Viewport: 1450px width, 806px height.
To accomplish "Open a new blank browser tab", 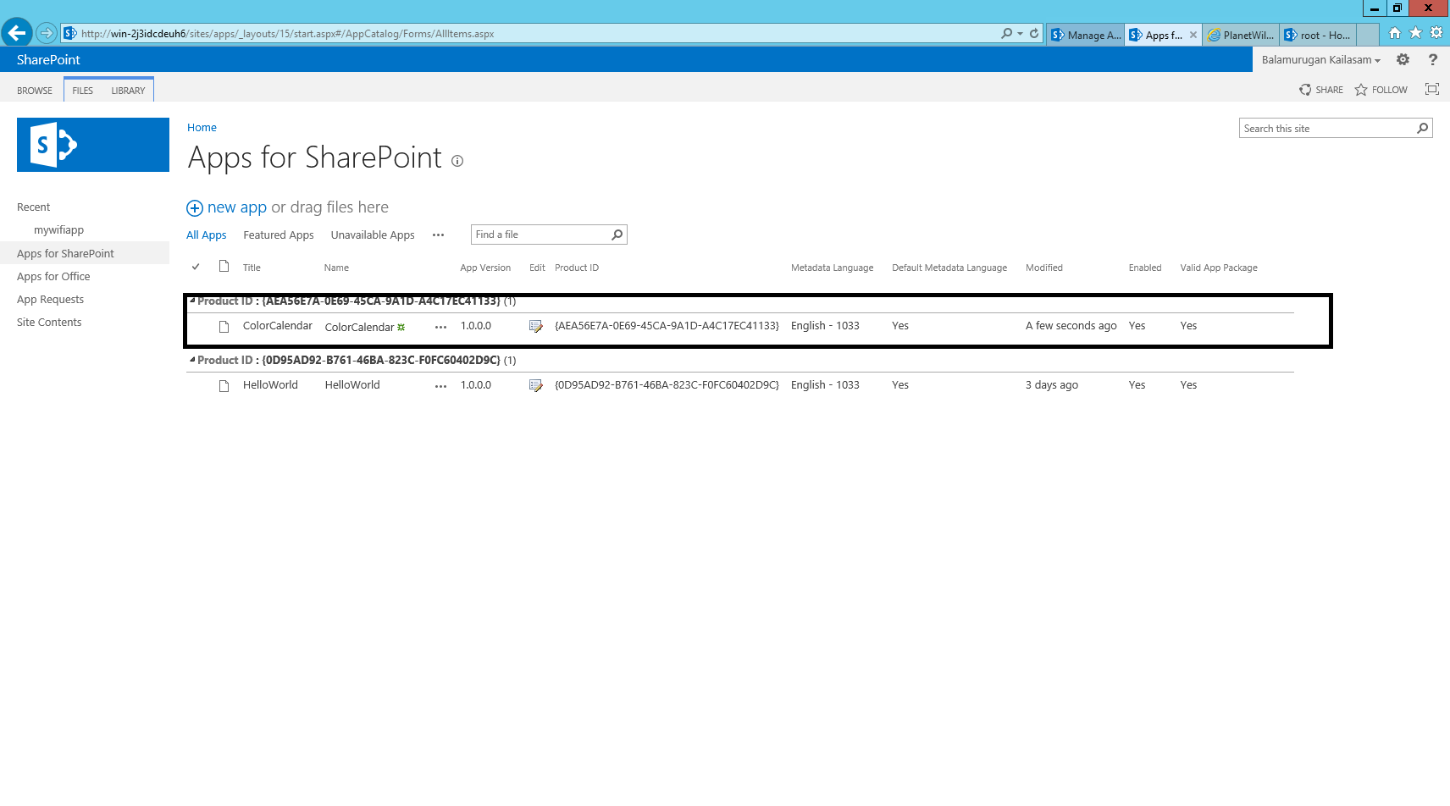I will point(1367,35).
